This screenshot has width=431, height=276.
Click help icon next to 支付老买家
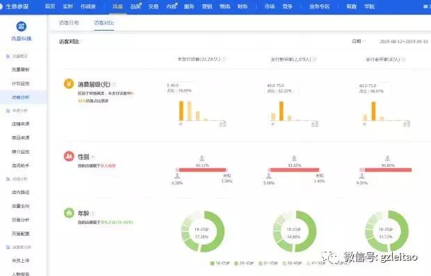pos(403,59)
